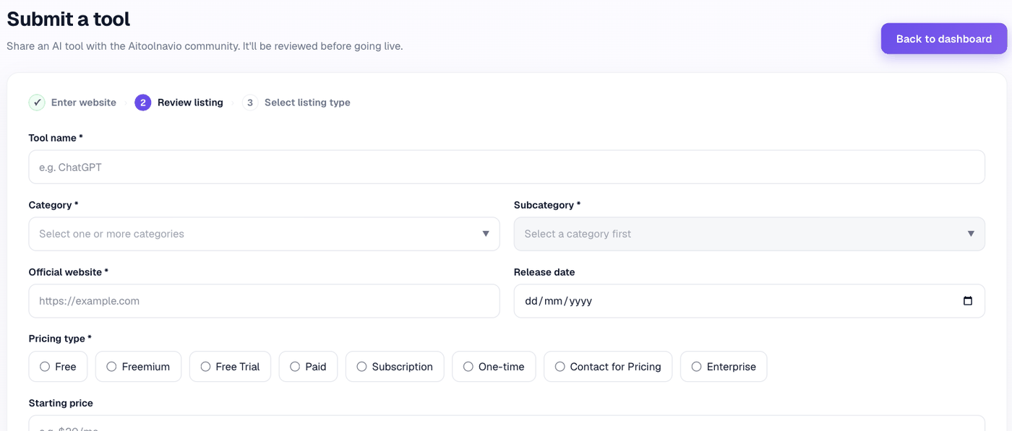The width and height of the screenshot is (1012, 431).
Task: Select Contact for Pricing option
Action: tap(608, 367)
